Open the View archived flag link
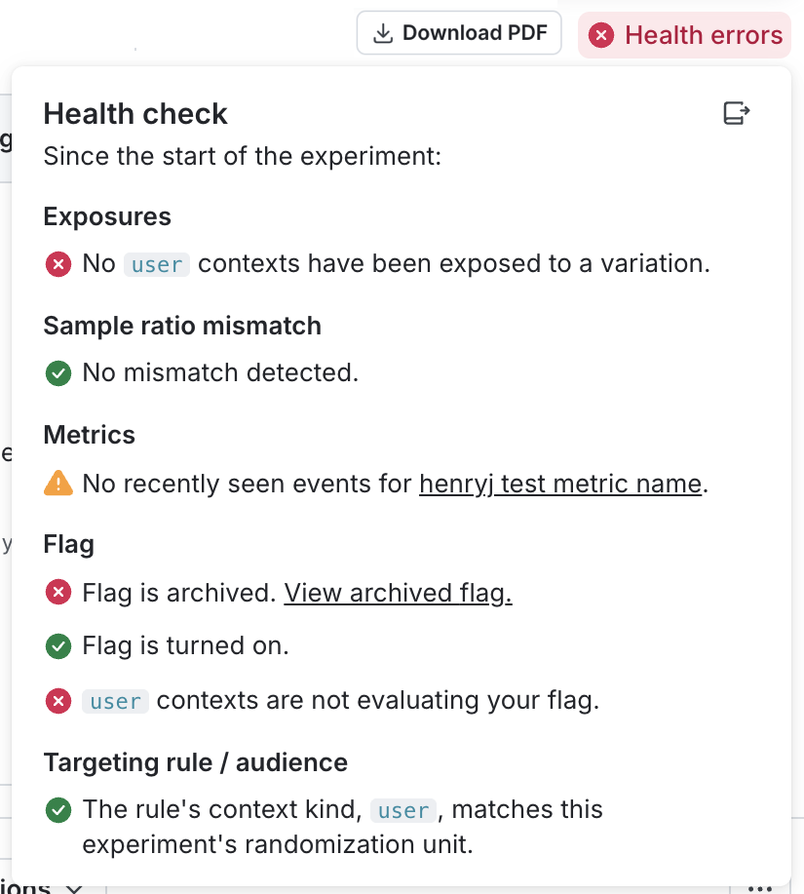This screenshot has height=894, width=804. click(x=398, y=593)
